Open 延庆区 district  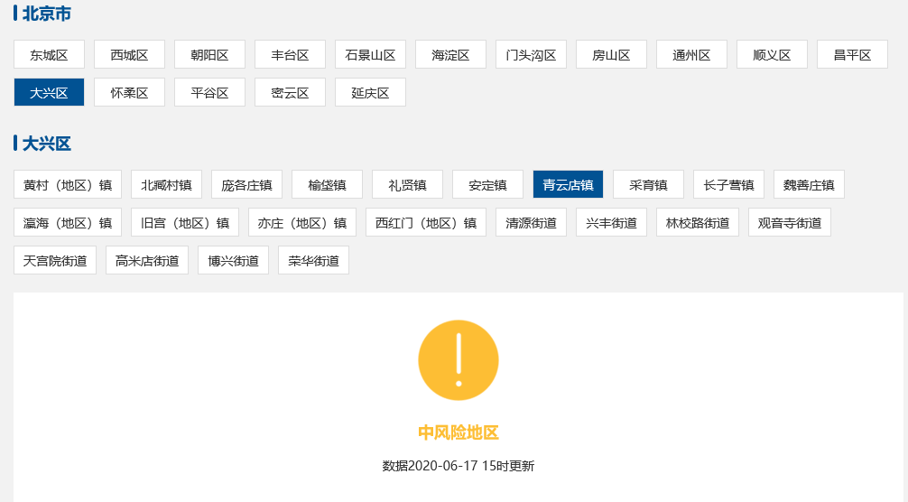tap(371, 92)
